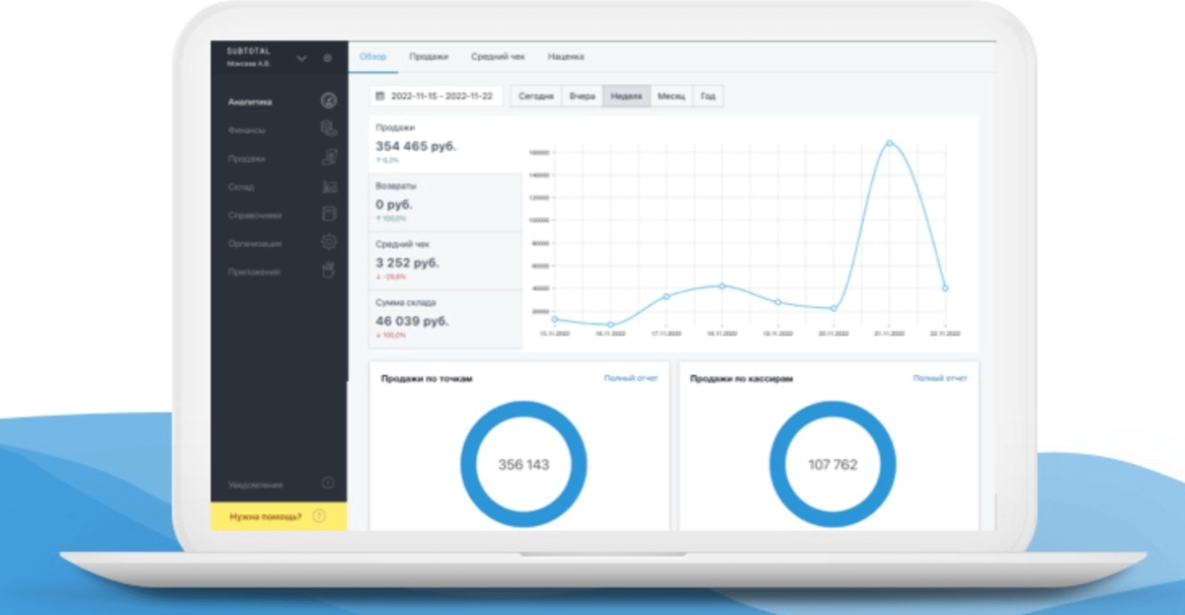Click the Уведомления sidebar label
Viewport: 1185px width, 615px height.
(256, 485)
